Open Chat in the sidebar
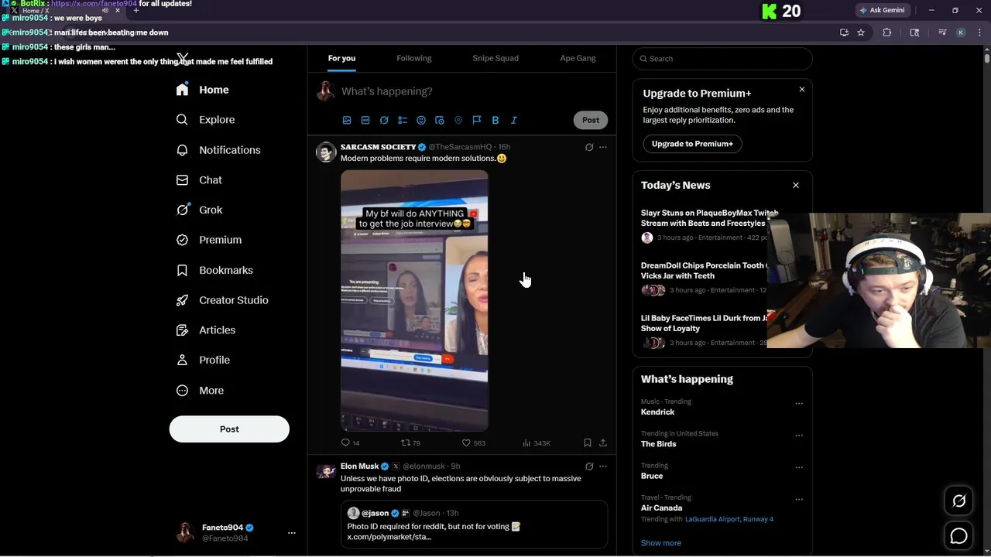Image resolution: width=991 pixels, height=557 pixels. point(199,179)
